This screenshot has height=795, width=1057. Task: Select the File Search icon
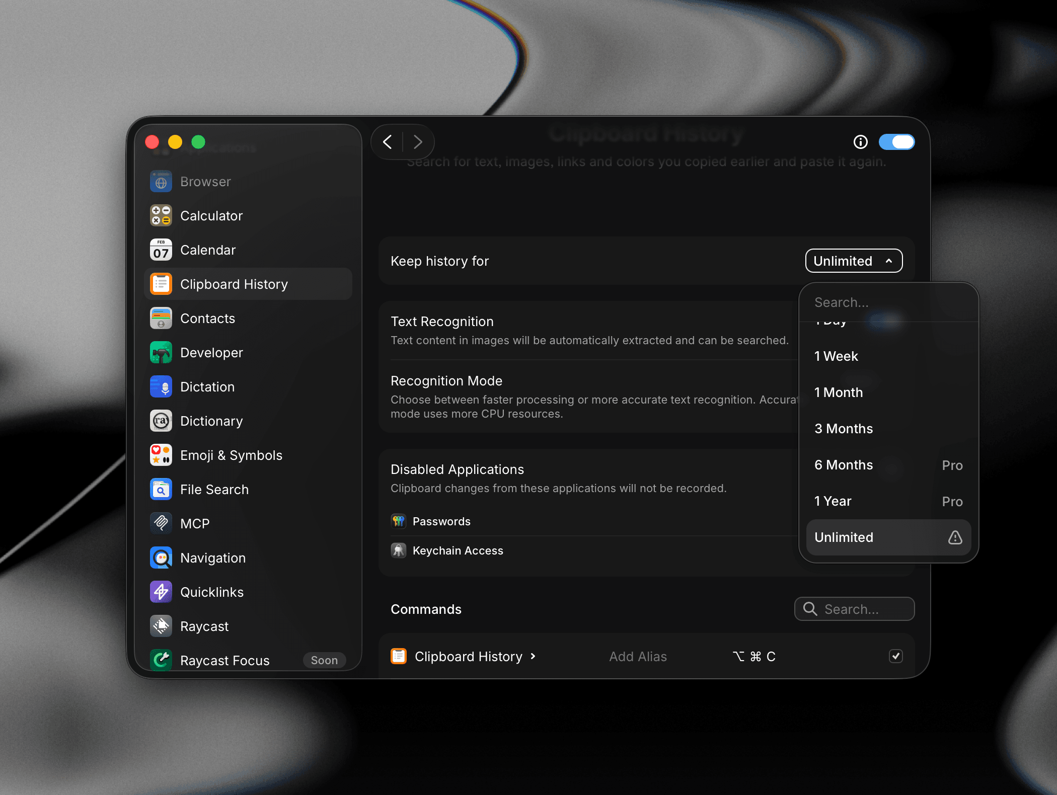[x=161, y=490]
